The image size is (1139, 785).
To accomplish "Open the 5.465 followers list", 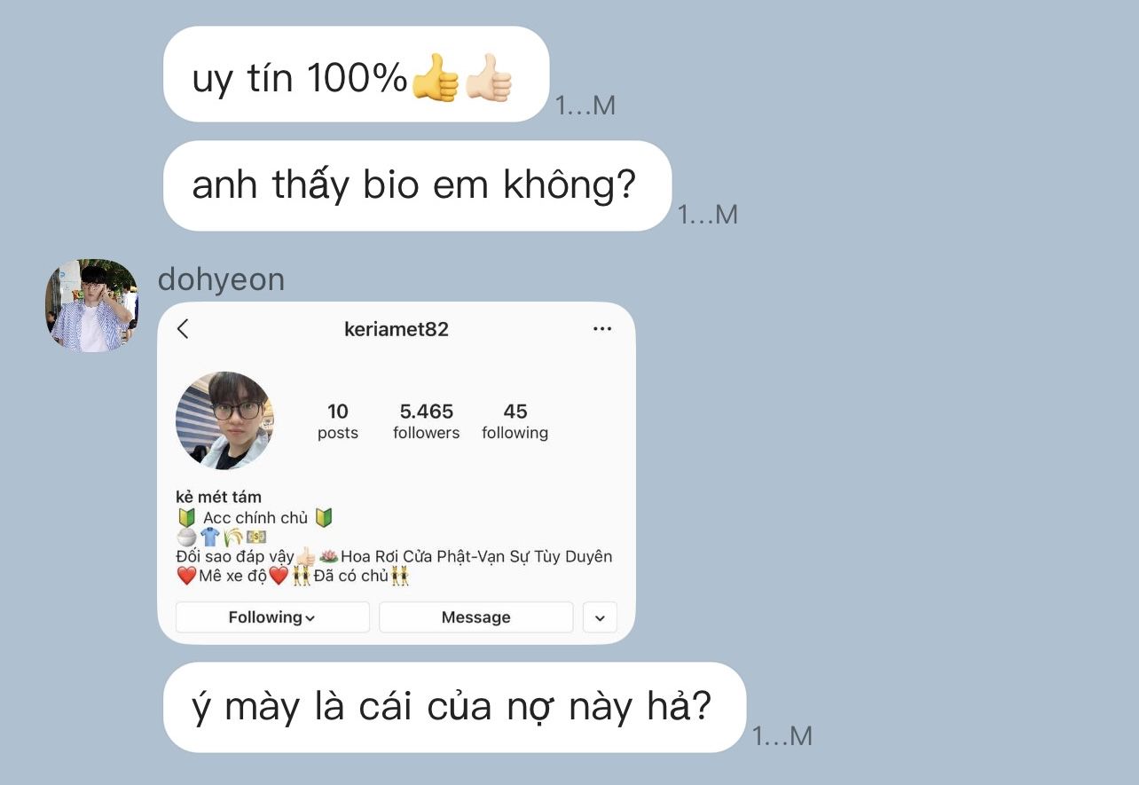I will pyautogui.click(x=427, y=421).
